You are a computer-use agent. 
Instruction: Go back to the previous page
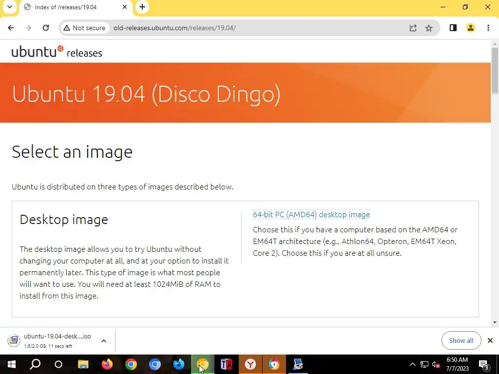(x=11, y=28)
